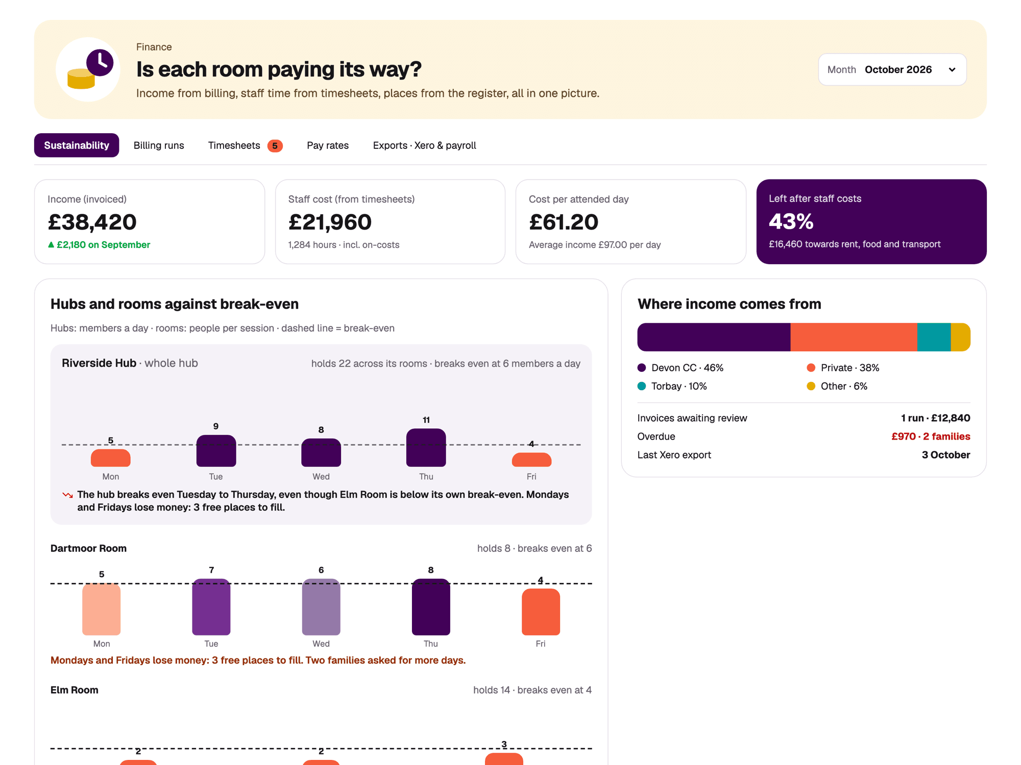Click the 'Elm Room' heading
Image resolution: width=1021 pixels, height=765 pixels.
point(75,690)
